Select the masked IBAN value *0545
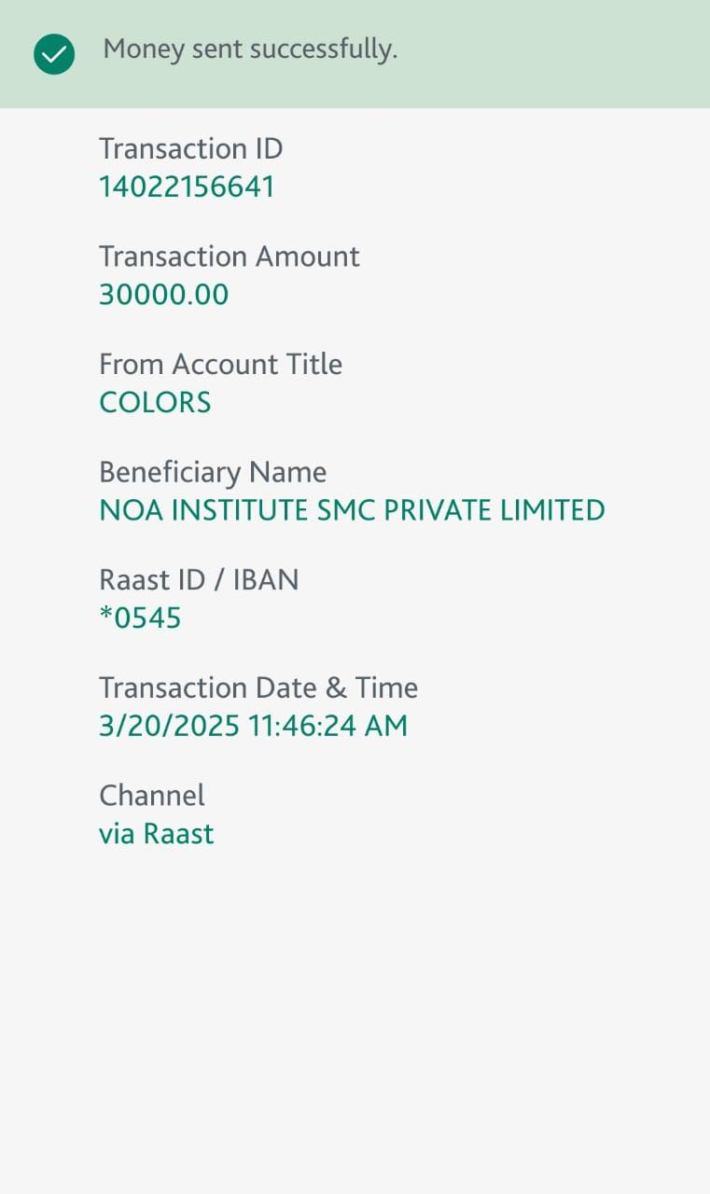This screenshot has width=710, height=1194. click(x=140, y=618)
